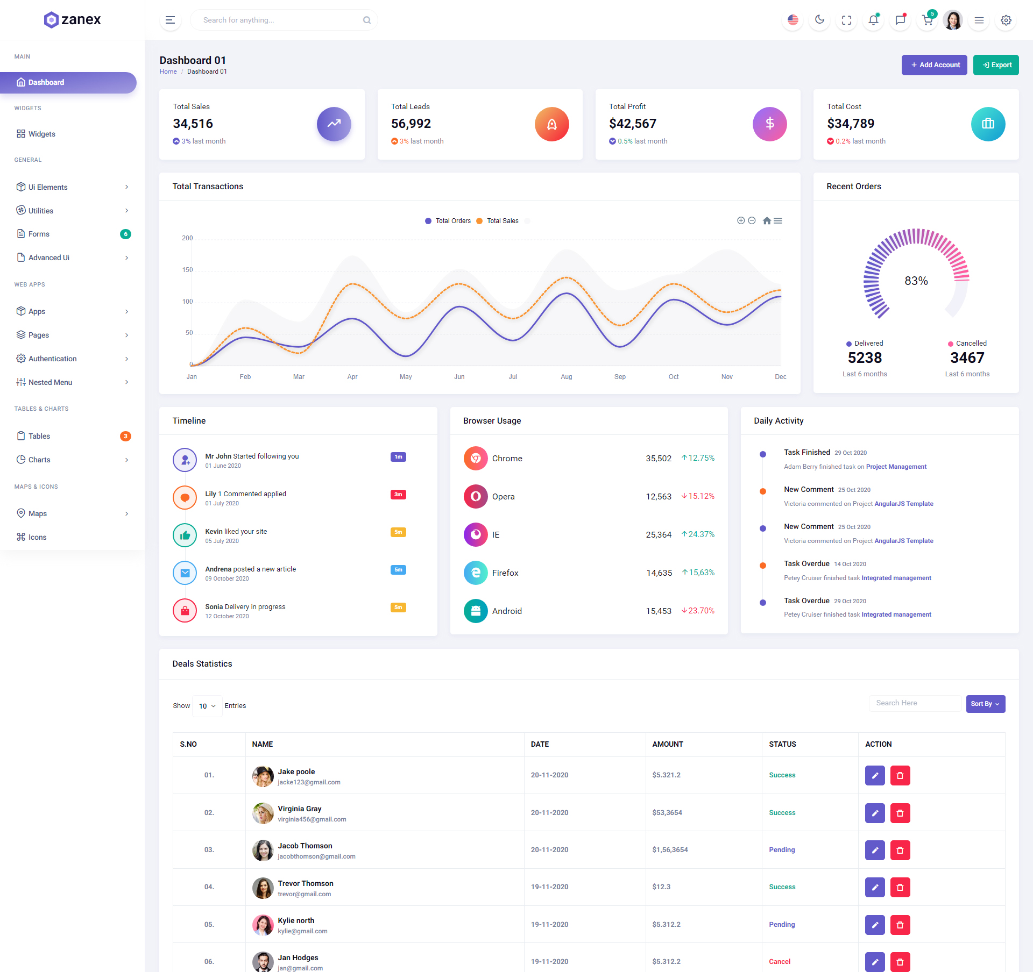Delete the Virginia Gray row
This screenshot has height=972, width=1033.
(x=900, y=813)
